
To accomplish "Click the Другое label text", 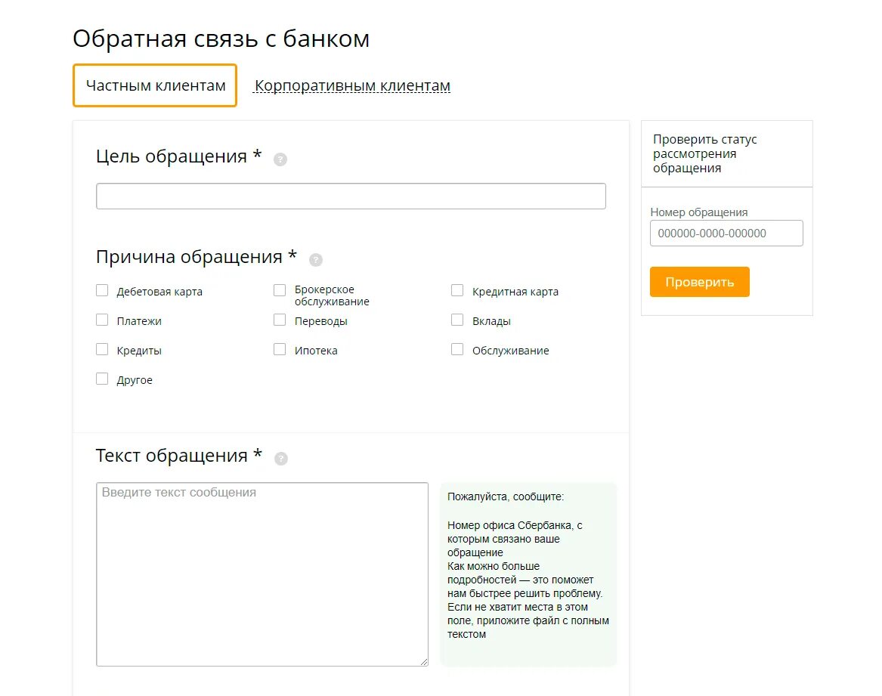I will 135,380.
